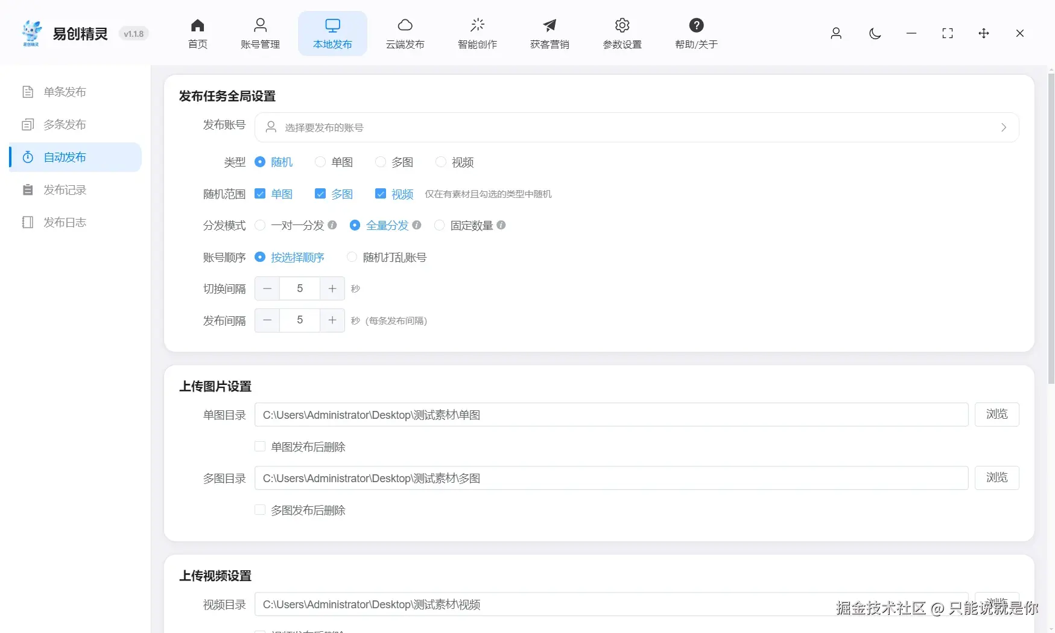The image size is (1055, 633).
Task: Uncheck 视频 in 随机范围
Action: pos(381,194)
